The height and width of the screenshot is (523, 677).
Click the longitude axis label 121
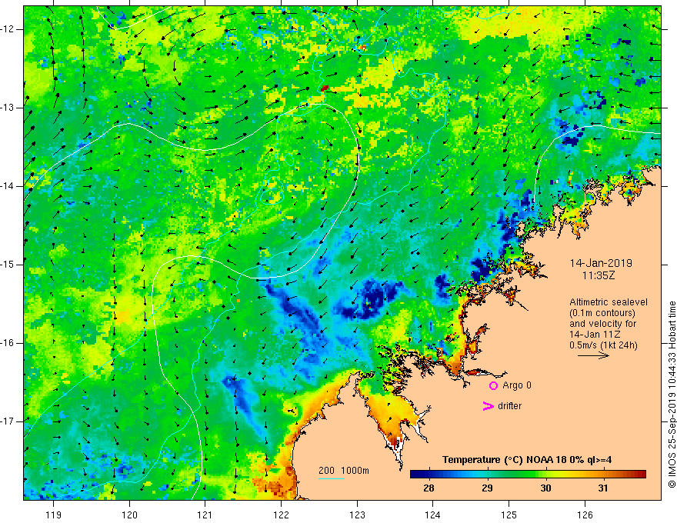pos(205,515)
